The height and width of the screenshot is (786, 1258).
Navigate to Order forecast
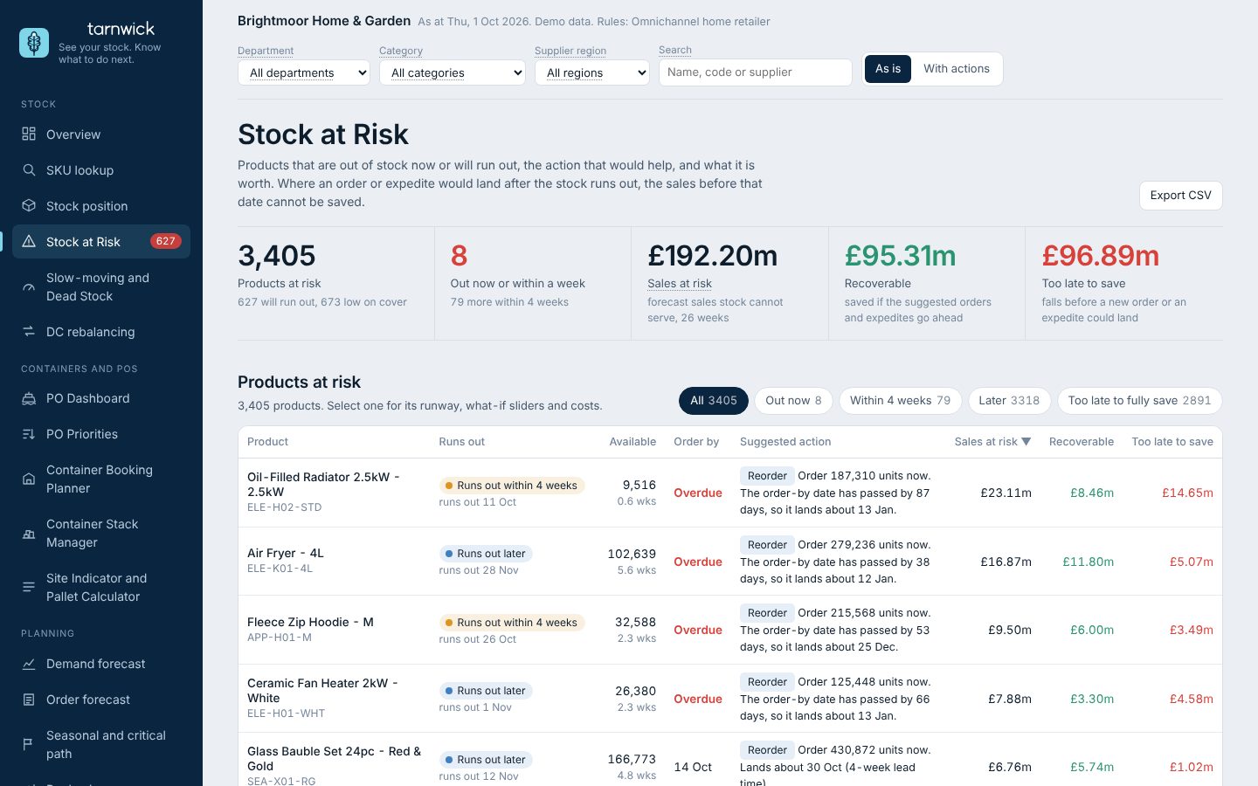(x=101, y=700)
